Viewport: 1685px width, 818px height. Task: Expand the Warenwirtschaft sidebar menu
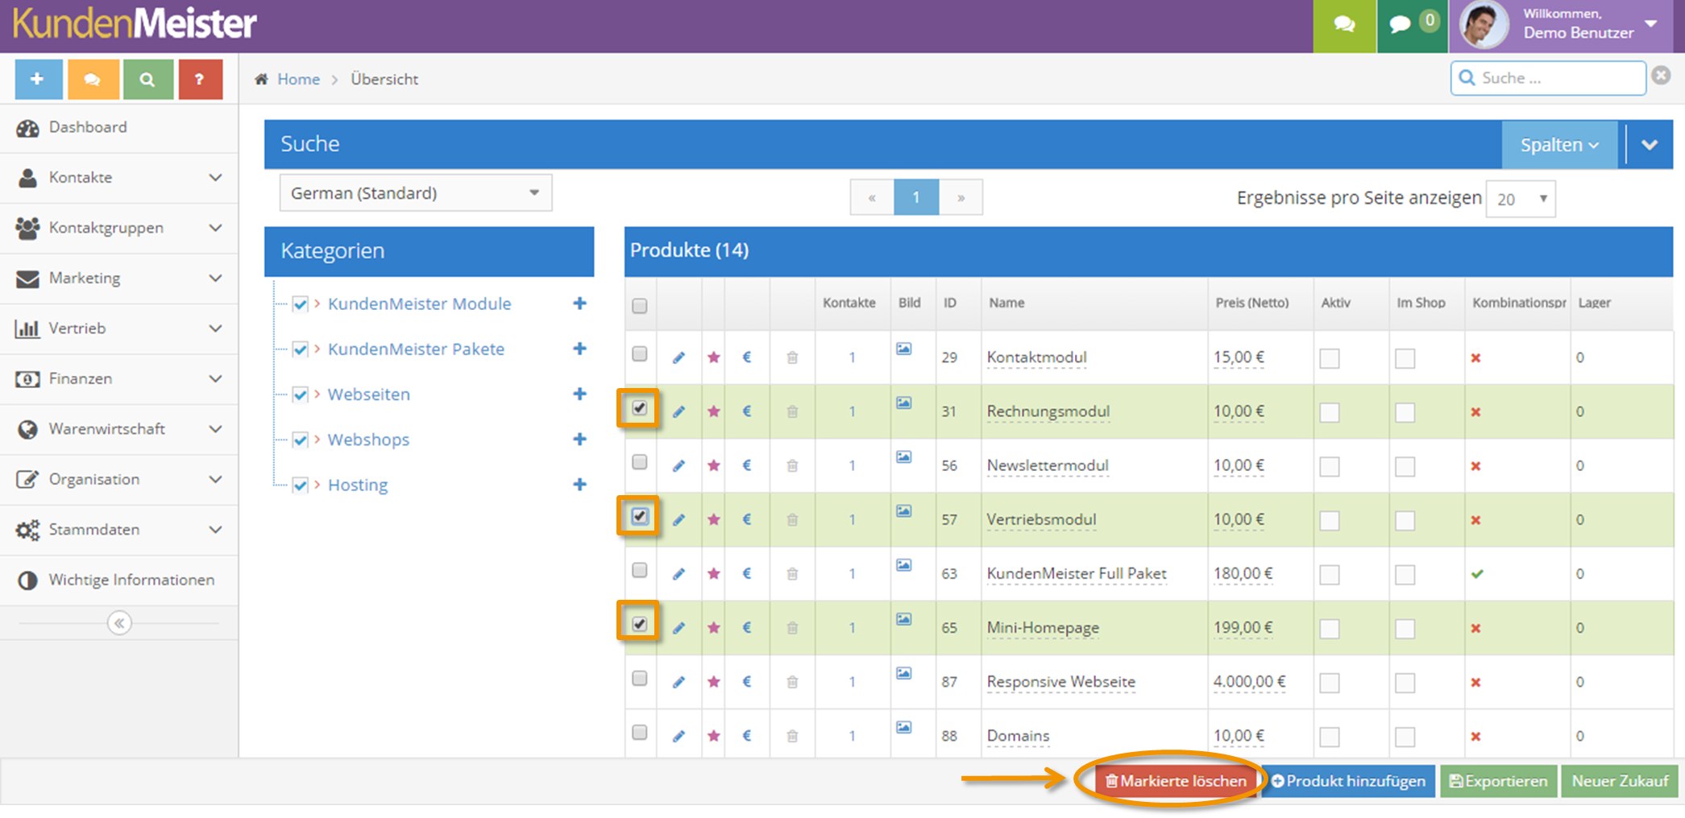click(119, 428)
